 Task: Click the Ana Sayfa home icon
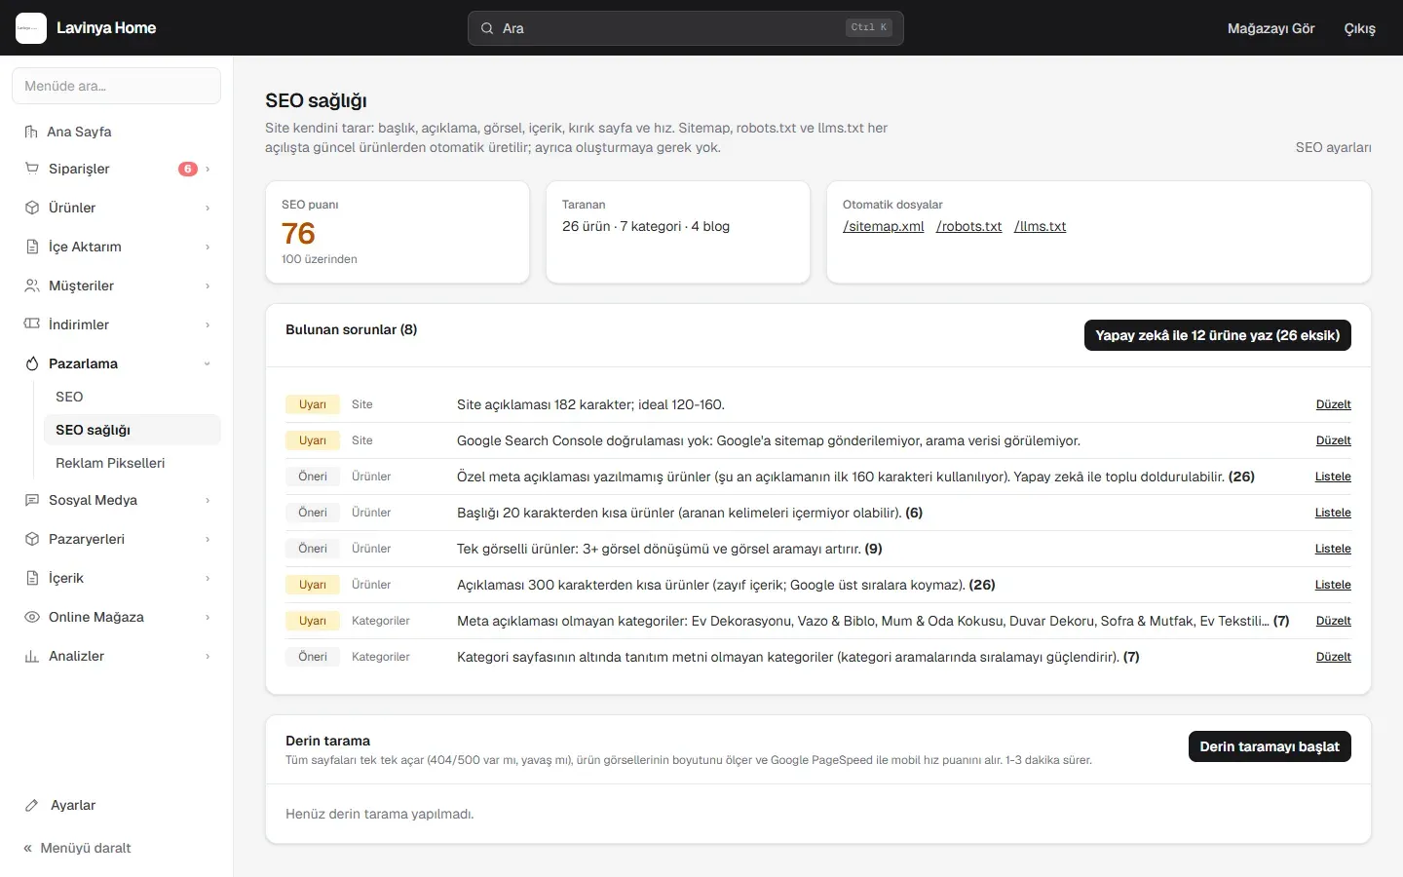tap(31, 132)
